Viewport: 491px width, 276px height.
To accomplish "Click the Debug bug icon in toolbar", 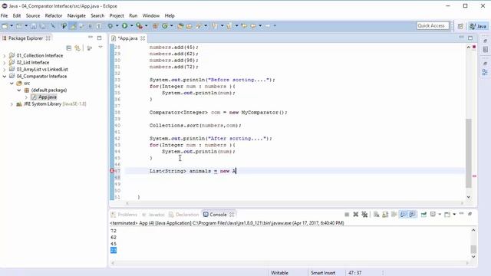I will point(110,26).
